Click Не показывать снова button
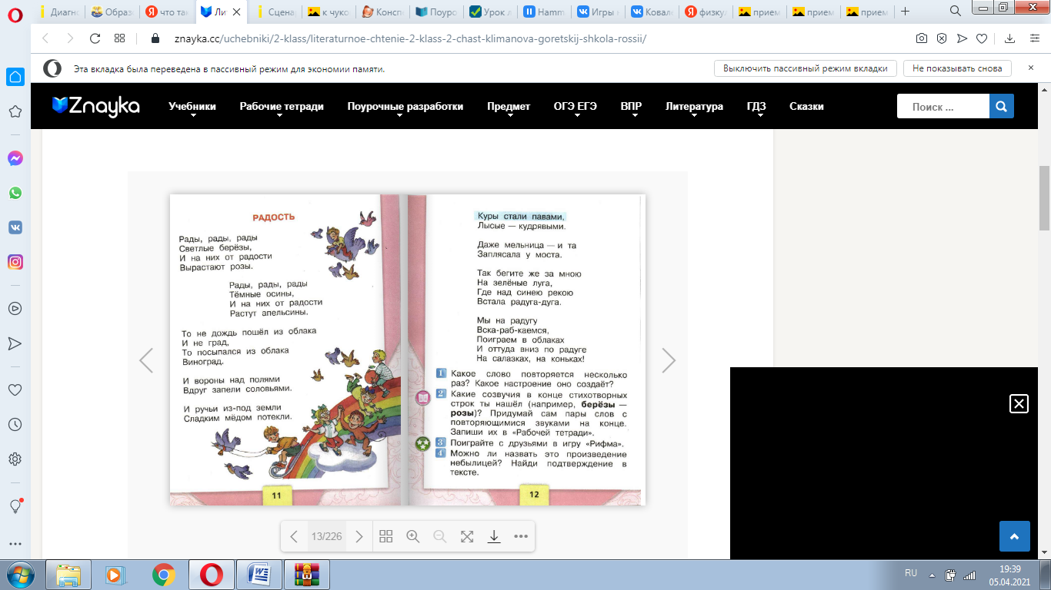The image size is (1051, 590). [957, 68]
